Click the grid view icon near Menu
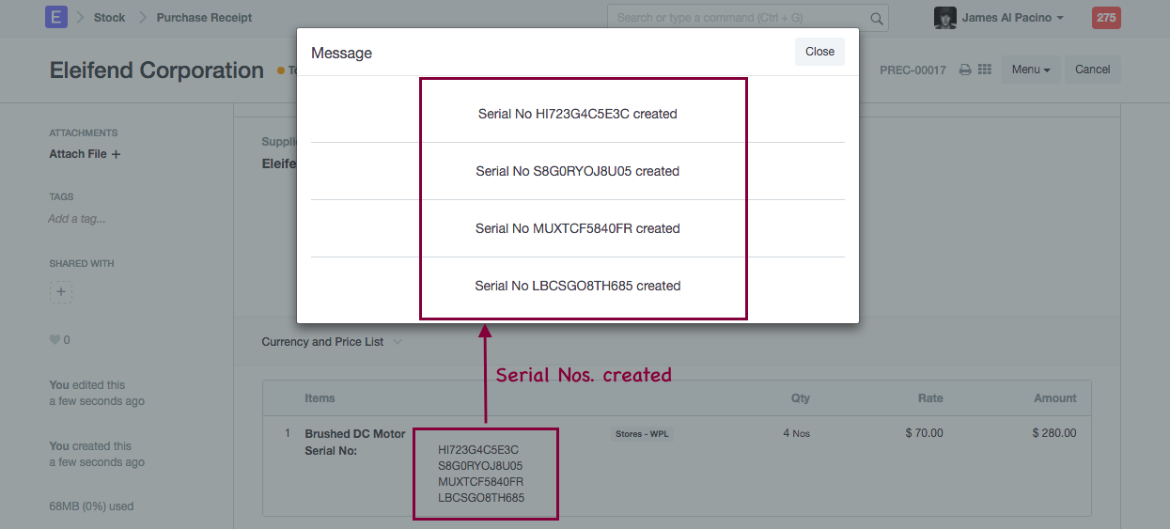 coord(985,70)
